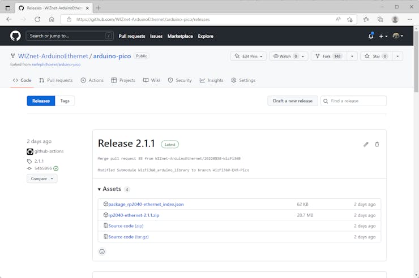Open the browser home icon
Image resolution: width=419 pixels, height=278 pixels.
52,19
